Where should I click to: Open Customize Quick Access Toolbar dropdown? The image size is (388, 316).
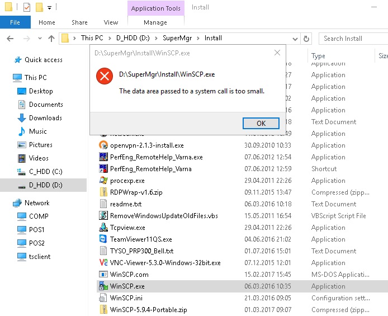pos(50,8)
